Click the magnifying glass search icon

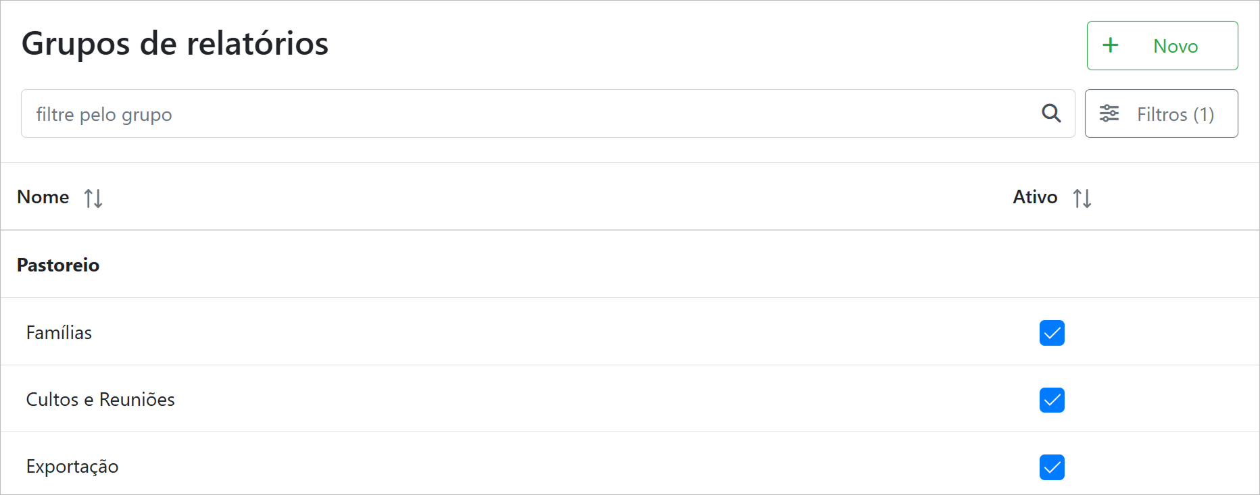[x=1051, y=113]
